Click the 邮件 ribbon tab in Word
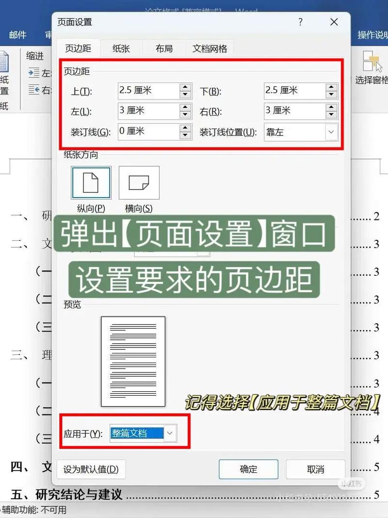Viewport: 388px width, 518px height. click(17, 34)
